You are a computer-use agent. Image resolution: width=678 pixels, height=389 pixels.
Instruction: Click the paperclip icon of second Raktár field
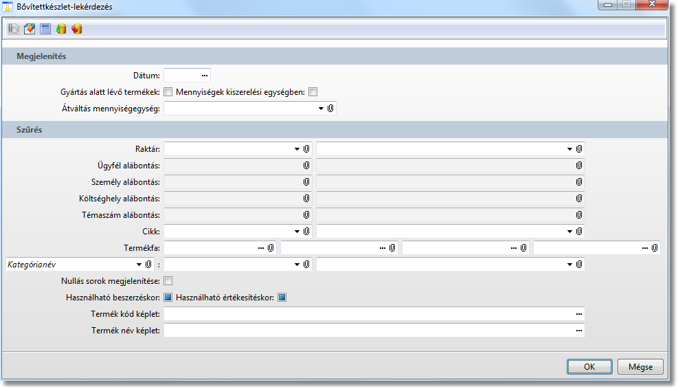[579, 149]
